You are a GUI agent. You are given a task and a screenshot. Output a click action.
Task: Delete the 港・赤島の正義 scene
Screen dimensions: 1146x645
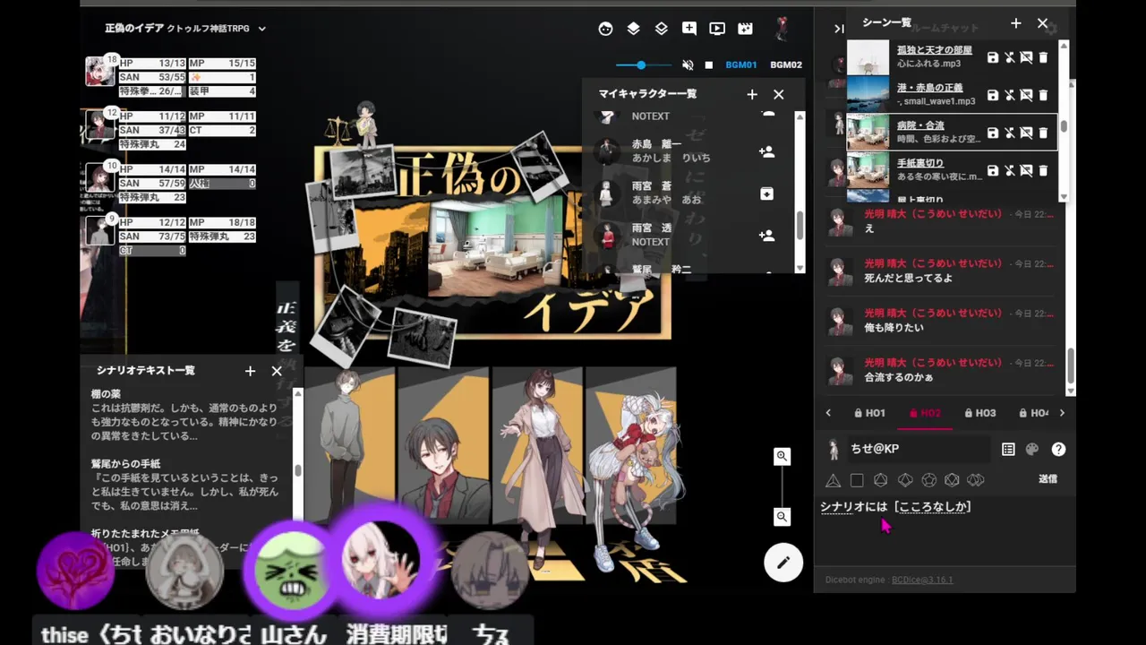click(x=1043, y=95)
